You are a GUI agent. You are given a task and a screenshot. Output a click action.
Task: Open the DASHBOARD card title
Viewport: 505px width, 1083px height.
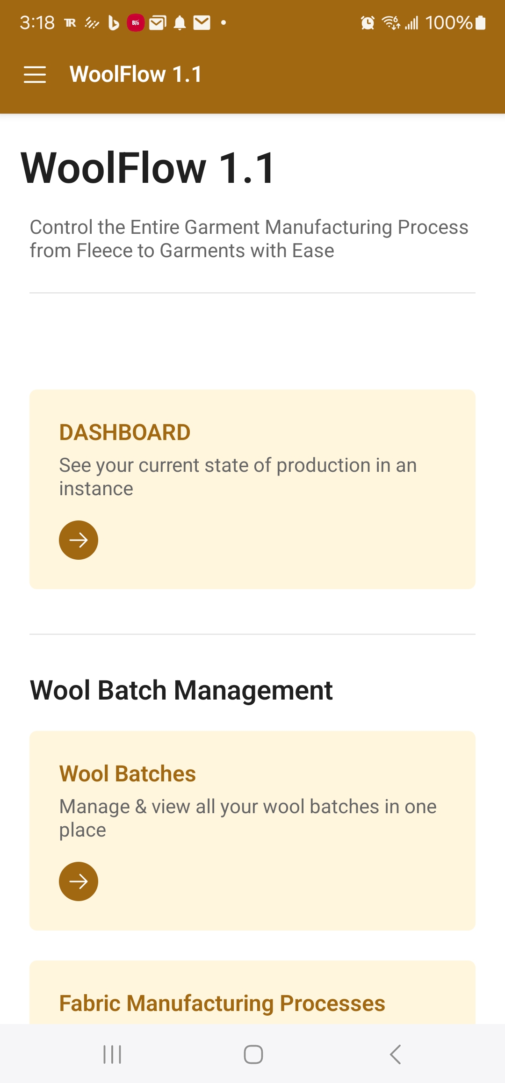point(125,433)
